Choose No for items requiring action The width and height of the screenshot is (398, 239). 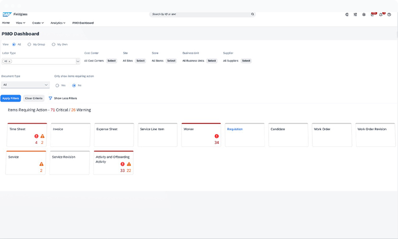click(74, 85)
